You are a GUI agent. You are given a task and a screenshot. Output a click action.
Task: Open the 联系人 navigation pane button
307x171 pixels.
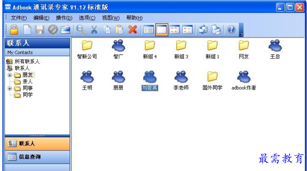[37, 144]
